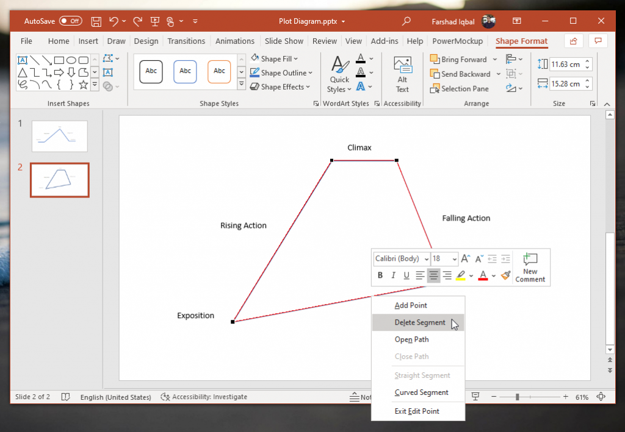This screenshot has height=432, width=625.
Task: Open the Shape Effects dropdown
Action: (x=280, y=87)
